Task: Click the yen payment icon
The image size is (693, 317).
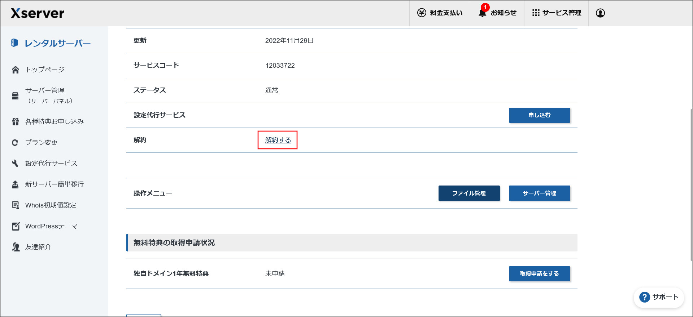Action: click(x=422, y=13)
